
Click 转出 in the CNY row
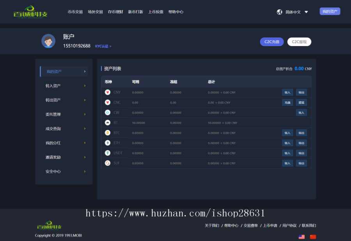pos(301,92)
